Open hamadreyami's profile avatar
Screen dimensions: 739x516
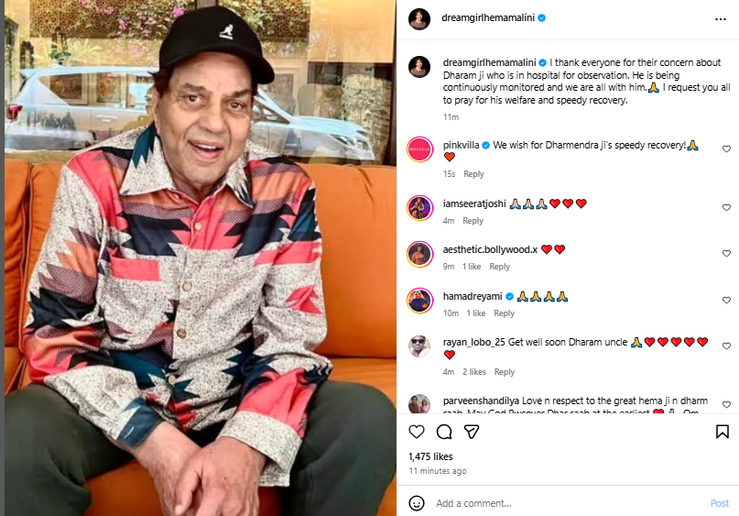(x=419, y=300)
